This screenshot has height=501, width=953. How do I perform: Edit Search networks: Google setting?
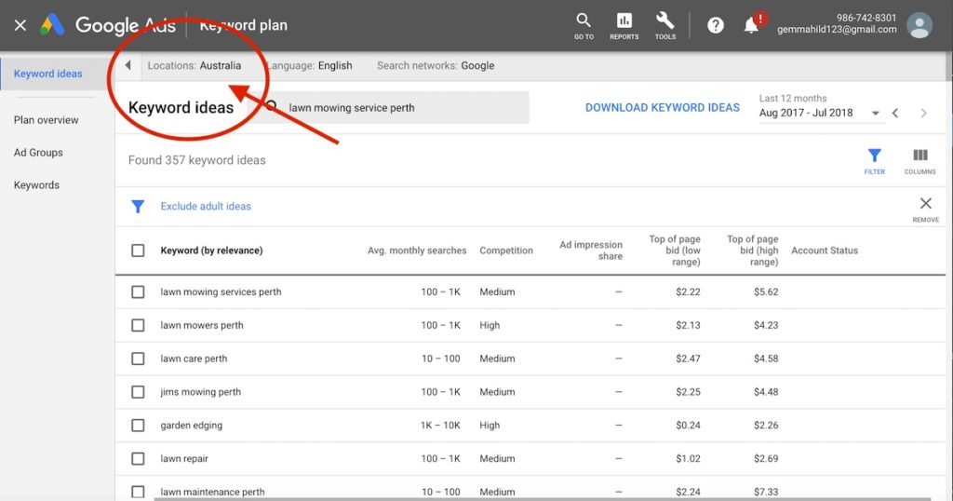[436, 66]
